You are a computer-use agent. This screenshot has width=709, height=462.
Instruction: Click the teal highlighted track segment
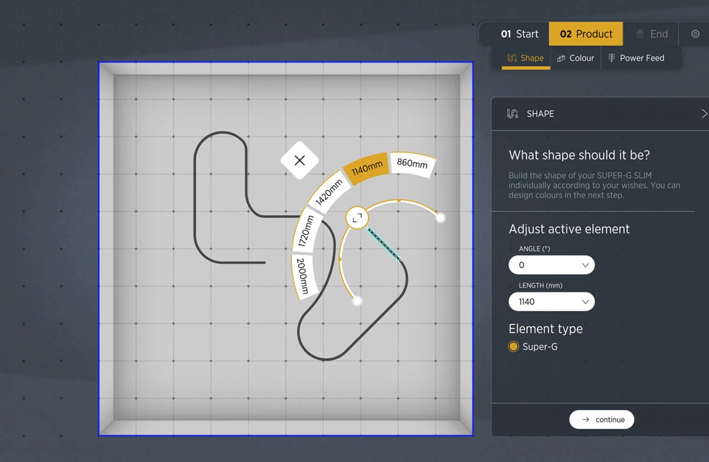(384, 244)
